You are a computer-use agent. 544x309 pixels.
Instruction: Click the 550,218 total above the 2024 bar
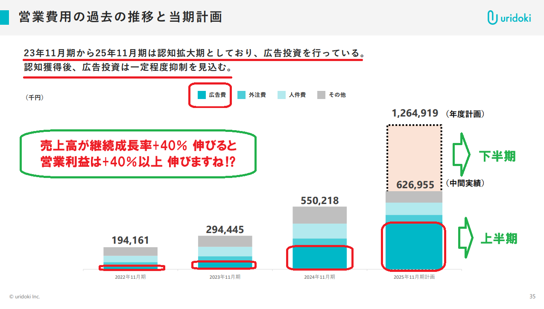coord(319,201)
